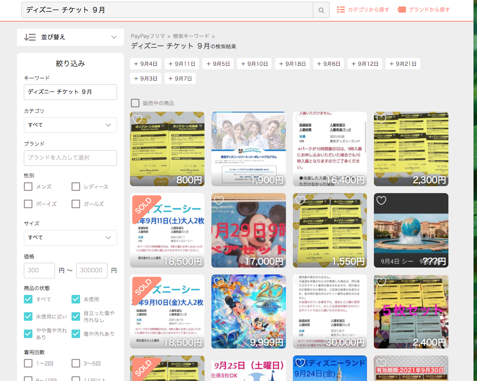Toggle 販売中の商品 checkbox
477x381 pixels.
pos(135,103)
